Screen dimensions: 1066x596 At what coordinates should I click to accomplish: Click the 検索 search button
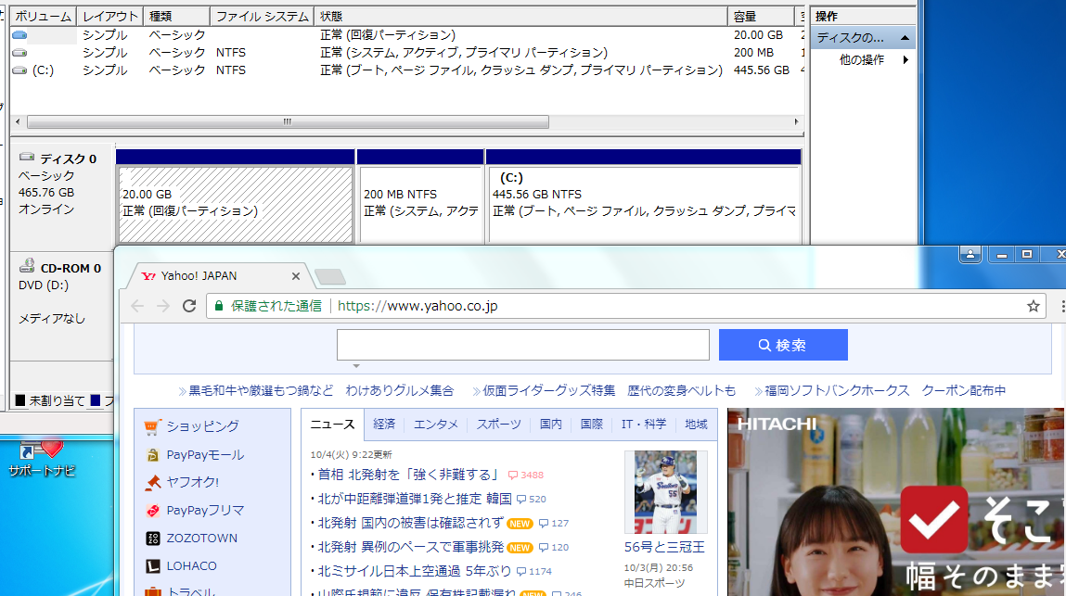783,345
